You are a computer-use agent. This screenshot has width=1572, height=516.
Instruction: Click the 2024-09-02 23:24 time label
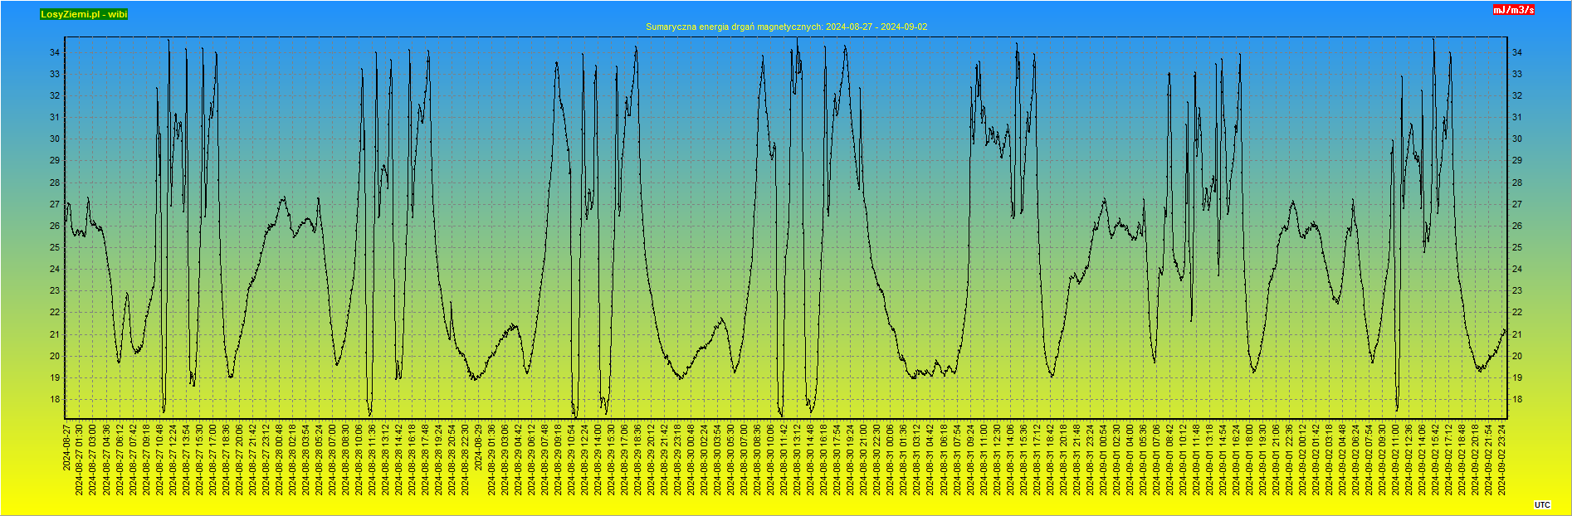coord(1502,459)
